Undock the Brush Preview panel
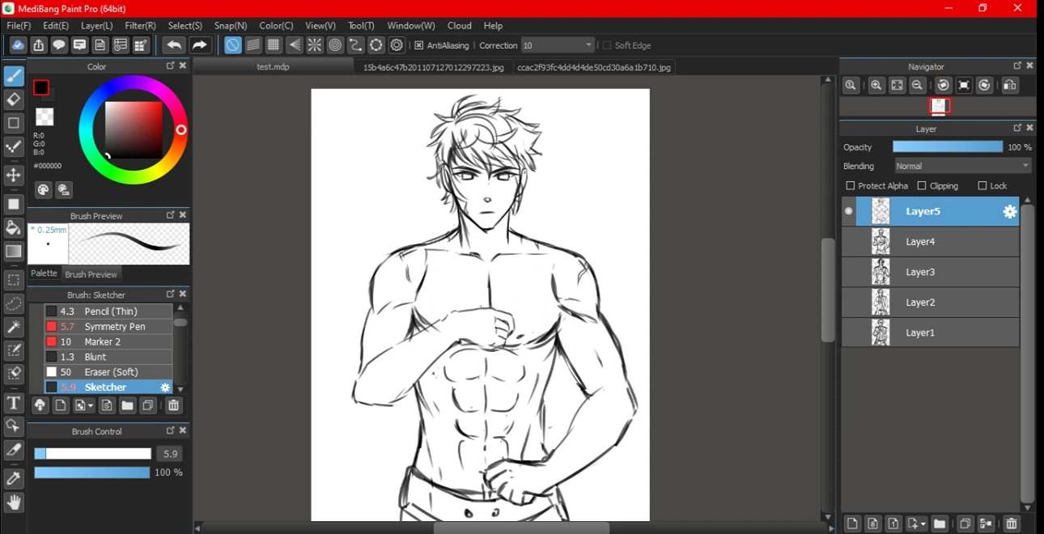This screenshot has width=1044, height=534. 170,215
